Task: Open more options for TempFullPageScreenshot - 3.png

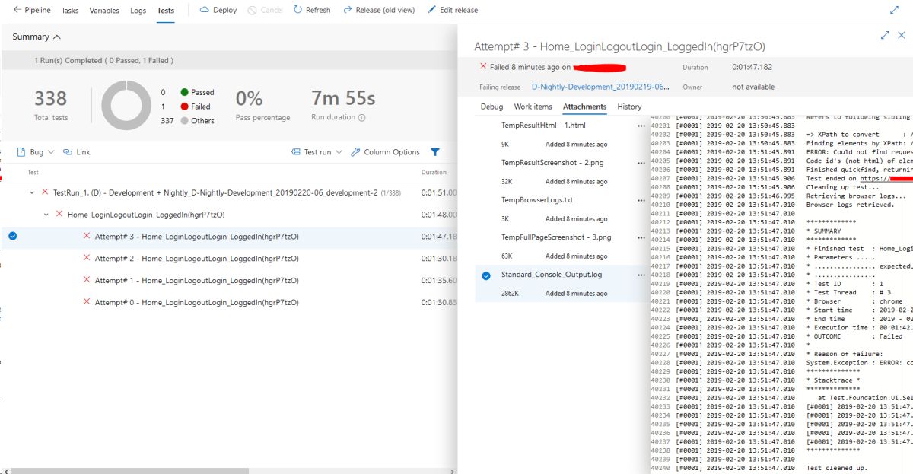Action: (641, 237)
